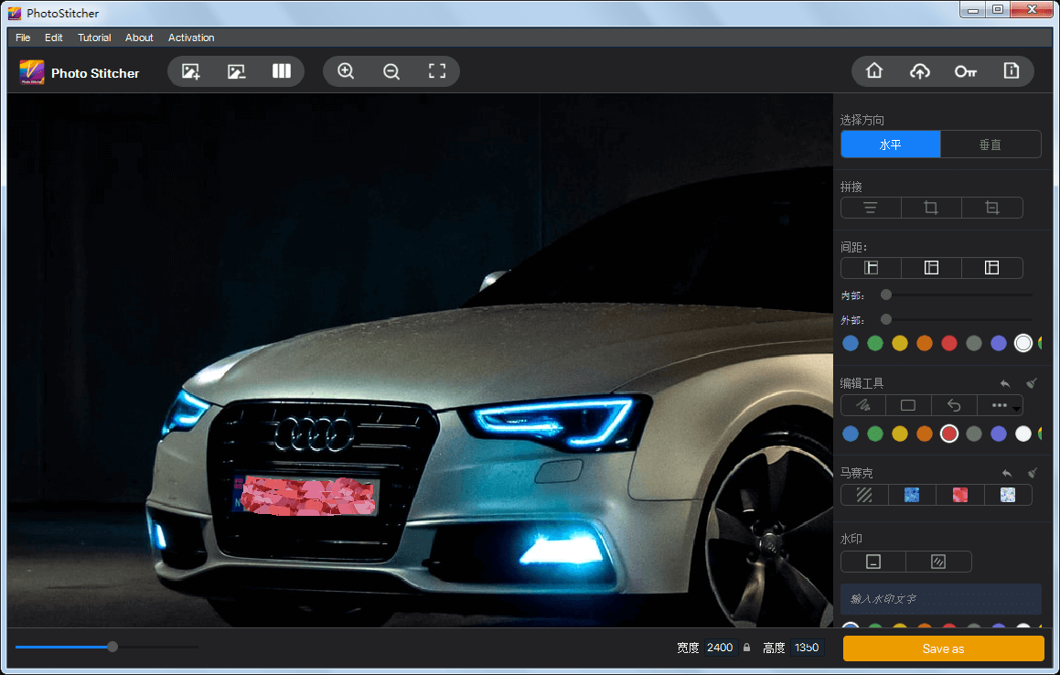Click the 宽度 width value field
The width and height of the screenshot is (1060, 675).
coord(720,648)
